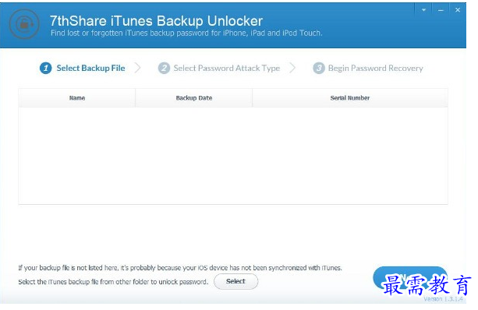The width and height of the screenshot is (478, 310).
Task: Minimize the Backup Unlocker window
Action: [x=441, y=10]
